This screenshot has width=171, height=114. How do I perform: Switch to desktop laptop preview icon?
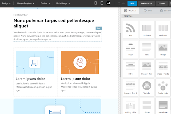tap(108, 3)
